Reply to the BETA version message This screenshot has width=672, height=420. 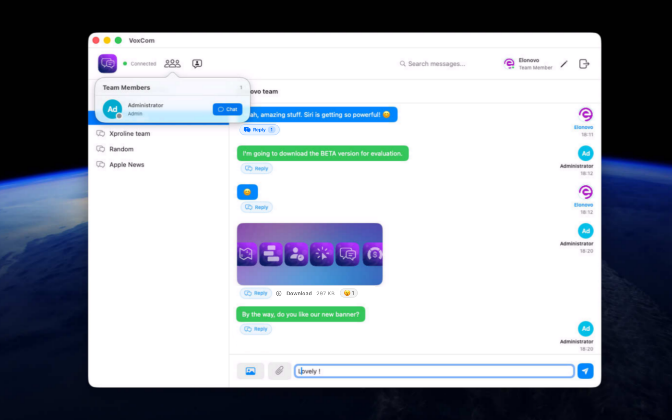point(256,168)
